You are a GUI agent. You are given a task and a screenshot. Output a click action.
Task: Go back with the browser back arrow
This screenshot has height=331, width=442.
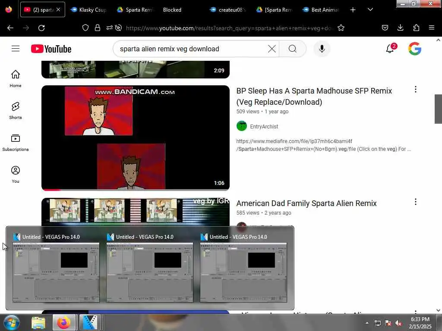[10, 28]
